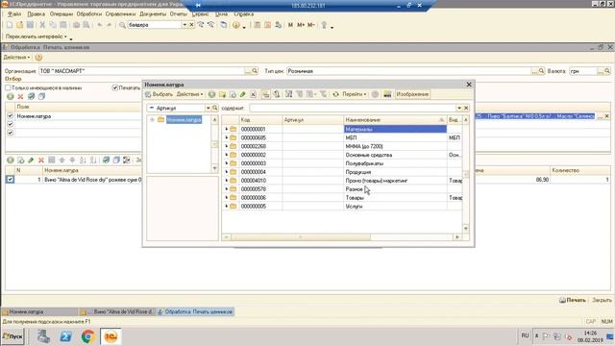Click hierarchical view icon in Номенклатура dialog

[265, 94]
